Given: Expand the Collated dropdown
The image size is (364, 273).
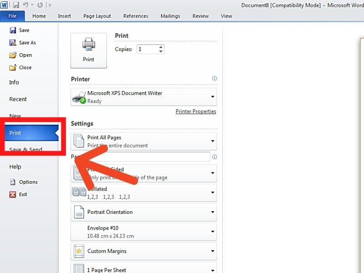Looking at the screenshot, I should point(144,192).
